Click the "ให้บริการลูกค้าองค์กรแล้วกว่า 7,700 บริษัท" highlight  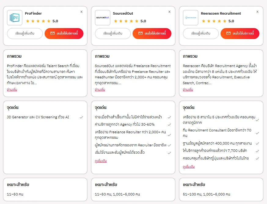[x=215, y=151]
